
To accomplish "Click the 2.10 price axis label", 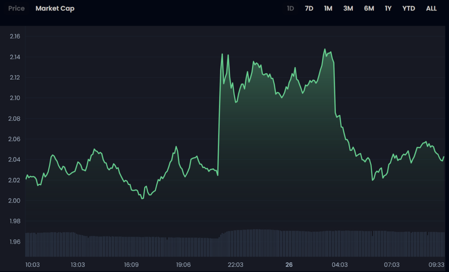I will (x=15, y=98).
